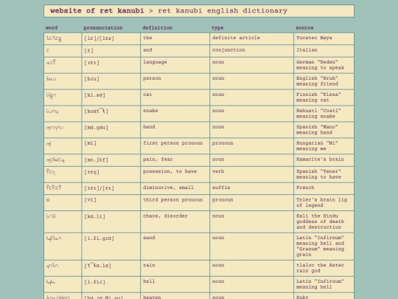
Task: Select the pronunciation cell '[ɾɛt]'
Action: coord(111,66)
